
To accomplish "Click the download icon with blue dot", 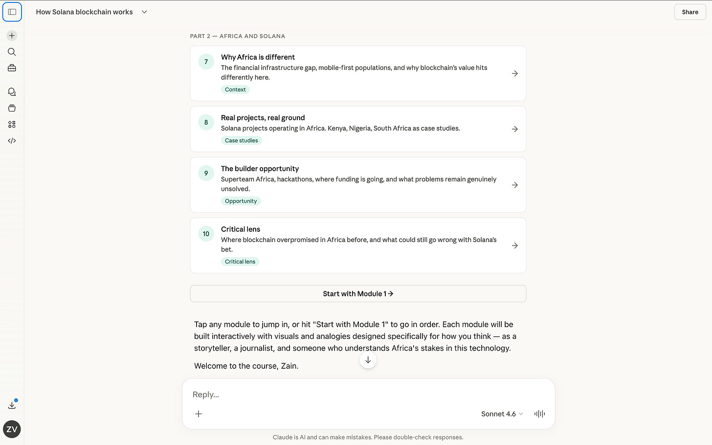I will (12, 405).
